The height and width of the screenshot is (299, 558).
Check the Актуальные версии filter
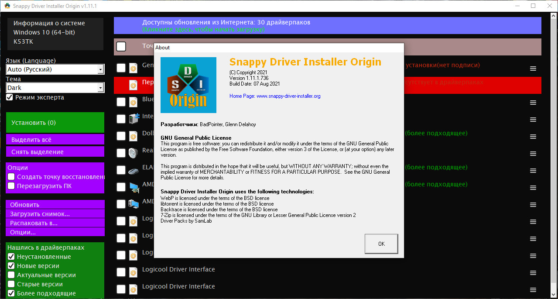[12, 275]
